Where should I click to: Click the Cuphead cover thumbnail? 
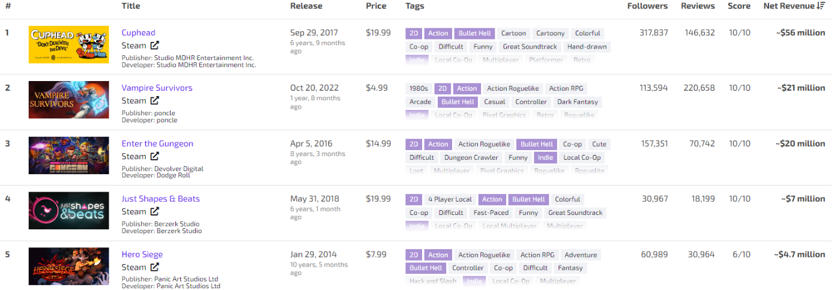[x=68, y=44]
